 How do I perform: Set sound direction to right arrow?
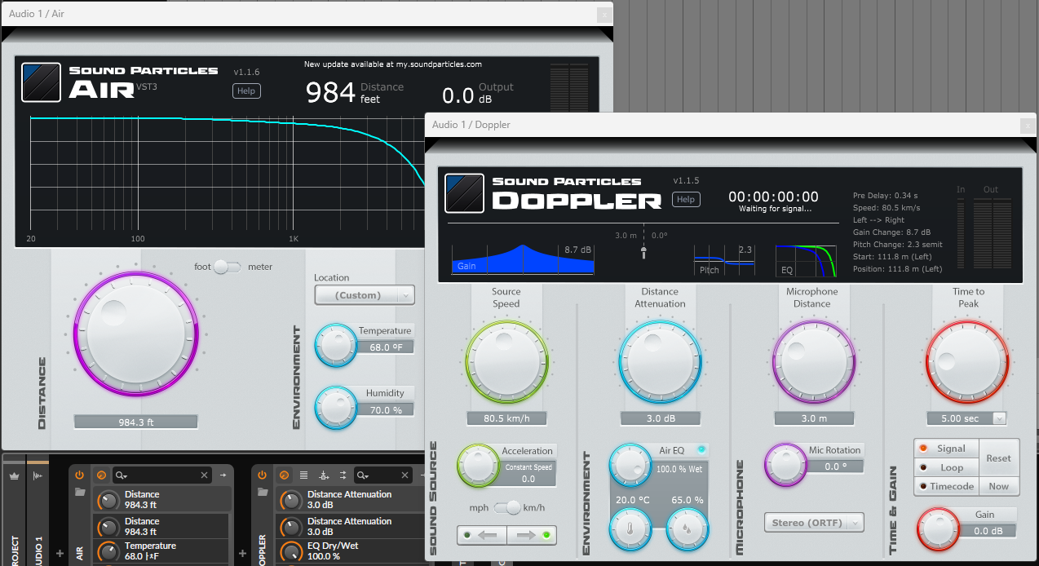532,535
